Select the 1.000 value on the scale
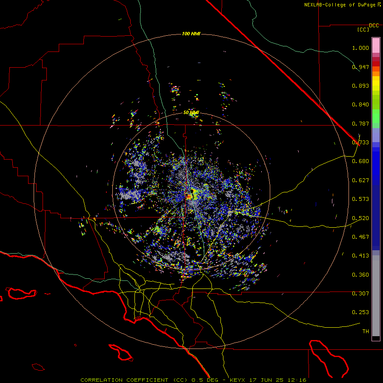 point(360,48)
